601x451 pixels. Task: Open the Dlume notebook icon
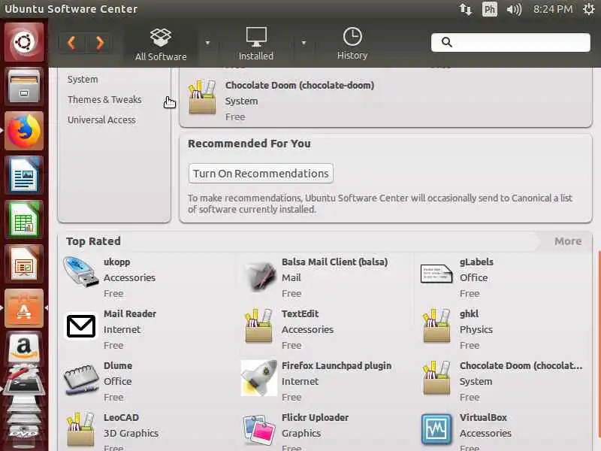tap(81, 380)
